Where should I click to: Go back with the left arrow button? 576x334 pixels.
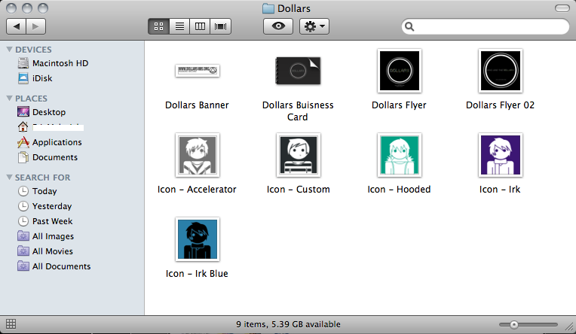[x=16, y=26]
